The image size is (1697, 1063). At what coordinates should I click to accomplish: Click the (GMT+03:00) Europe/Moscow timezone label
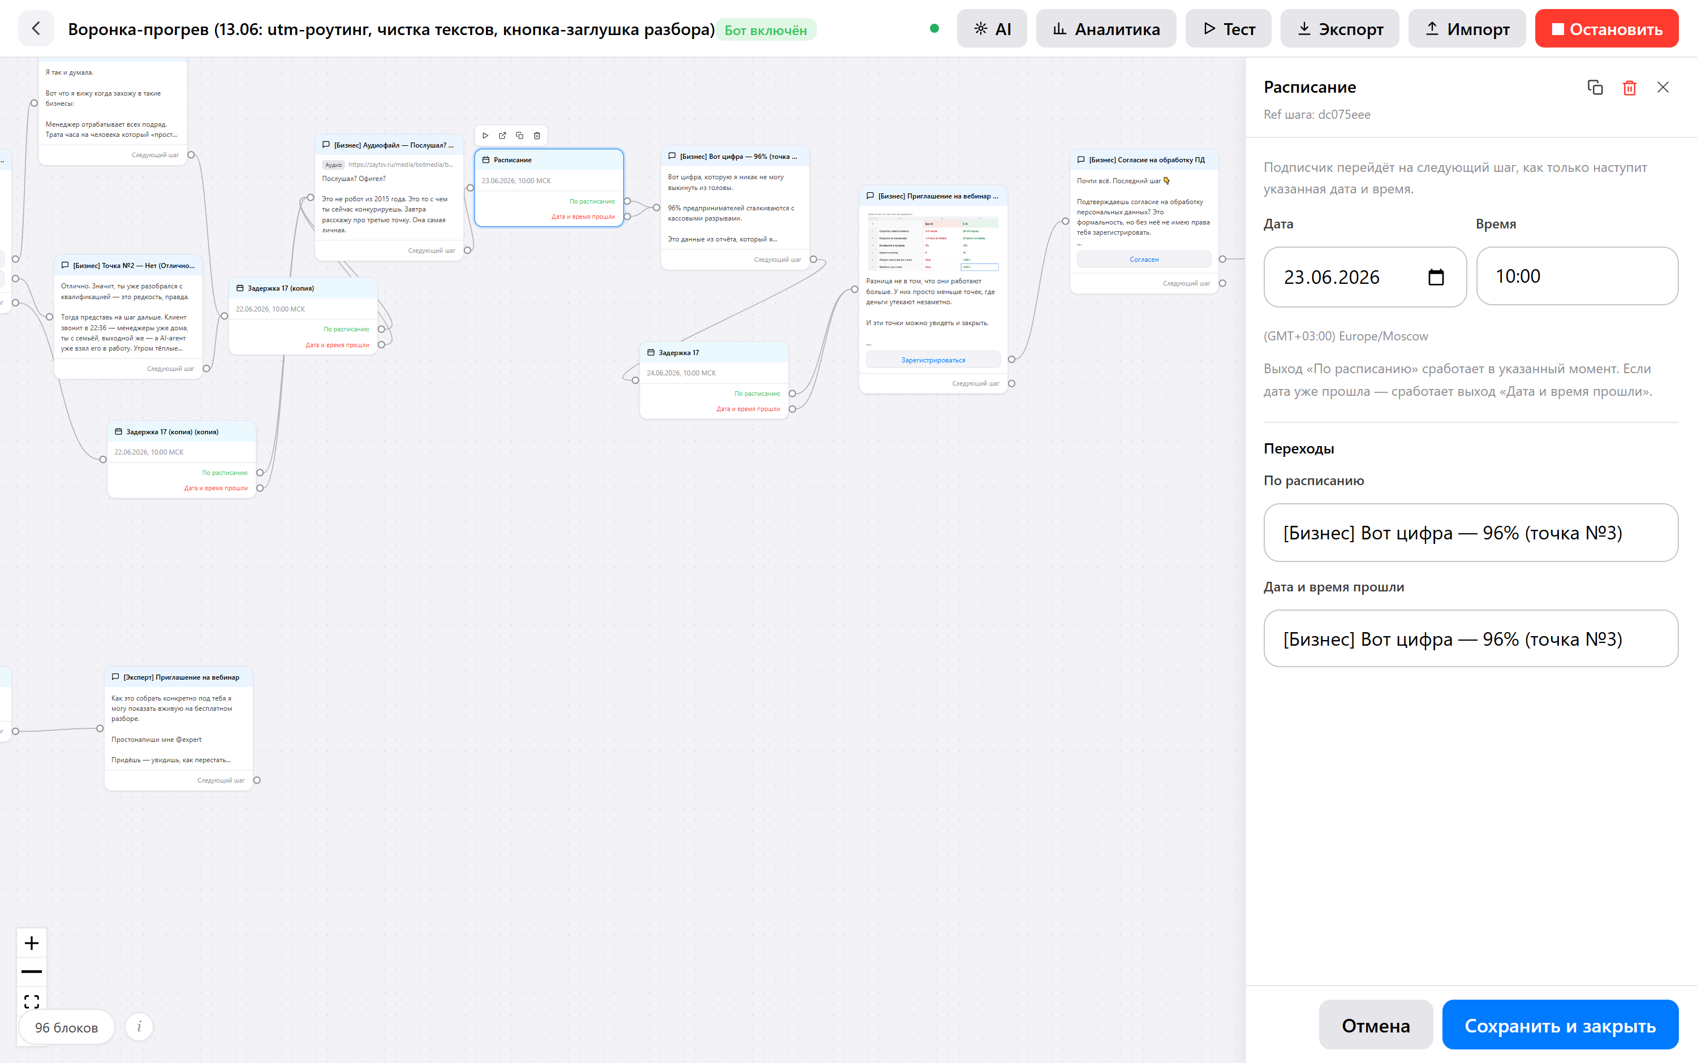[x=1345, y=336]
